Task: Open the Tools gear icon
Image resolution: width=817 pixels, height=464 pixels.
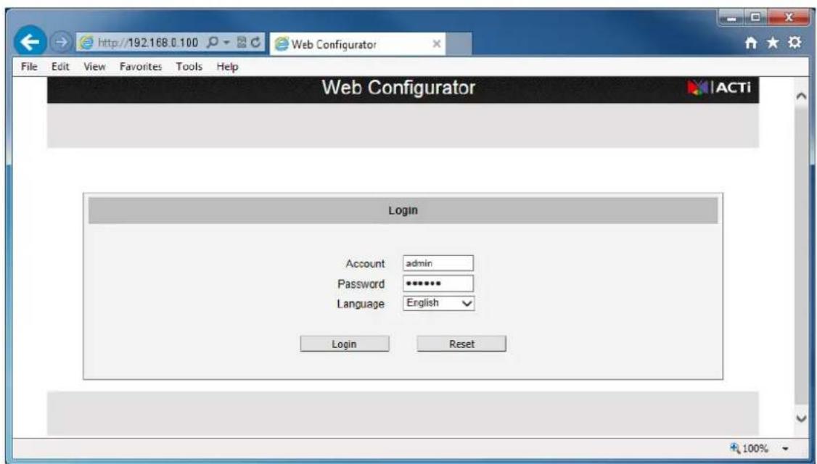Action: [795, 42]
